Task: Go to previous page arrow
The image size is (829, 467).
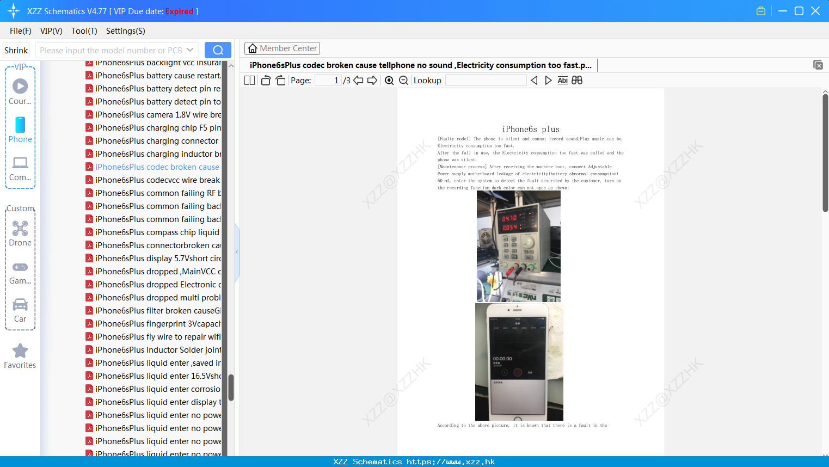Action: click(x=358, y=81)
